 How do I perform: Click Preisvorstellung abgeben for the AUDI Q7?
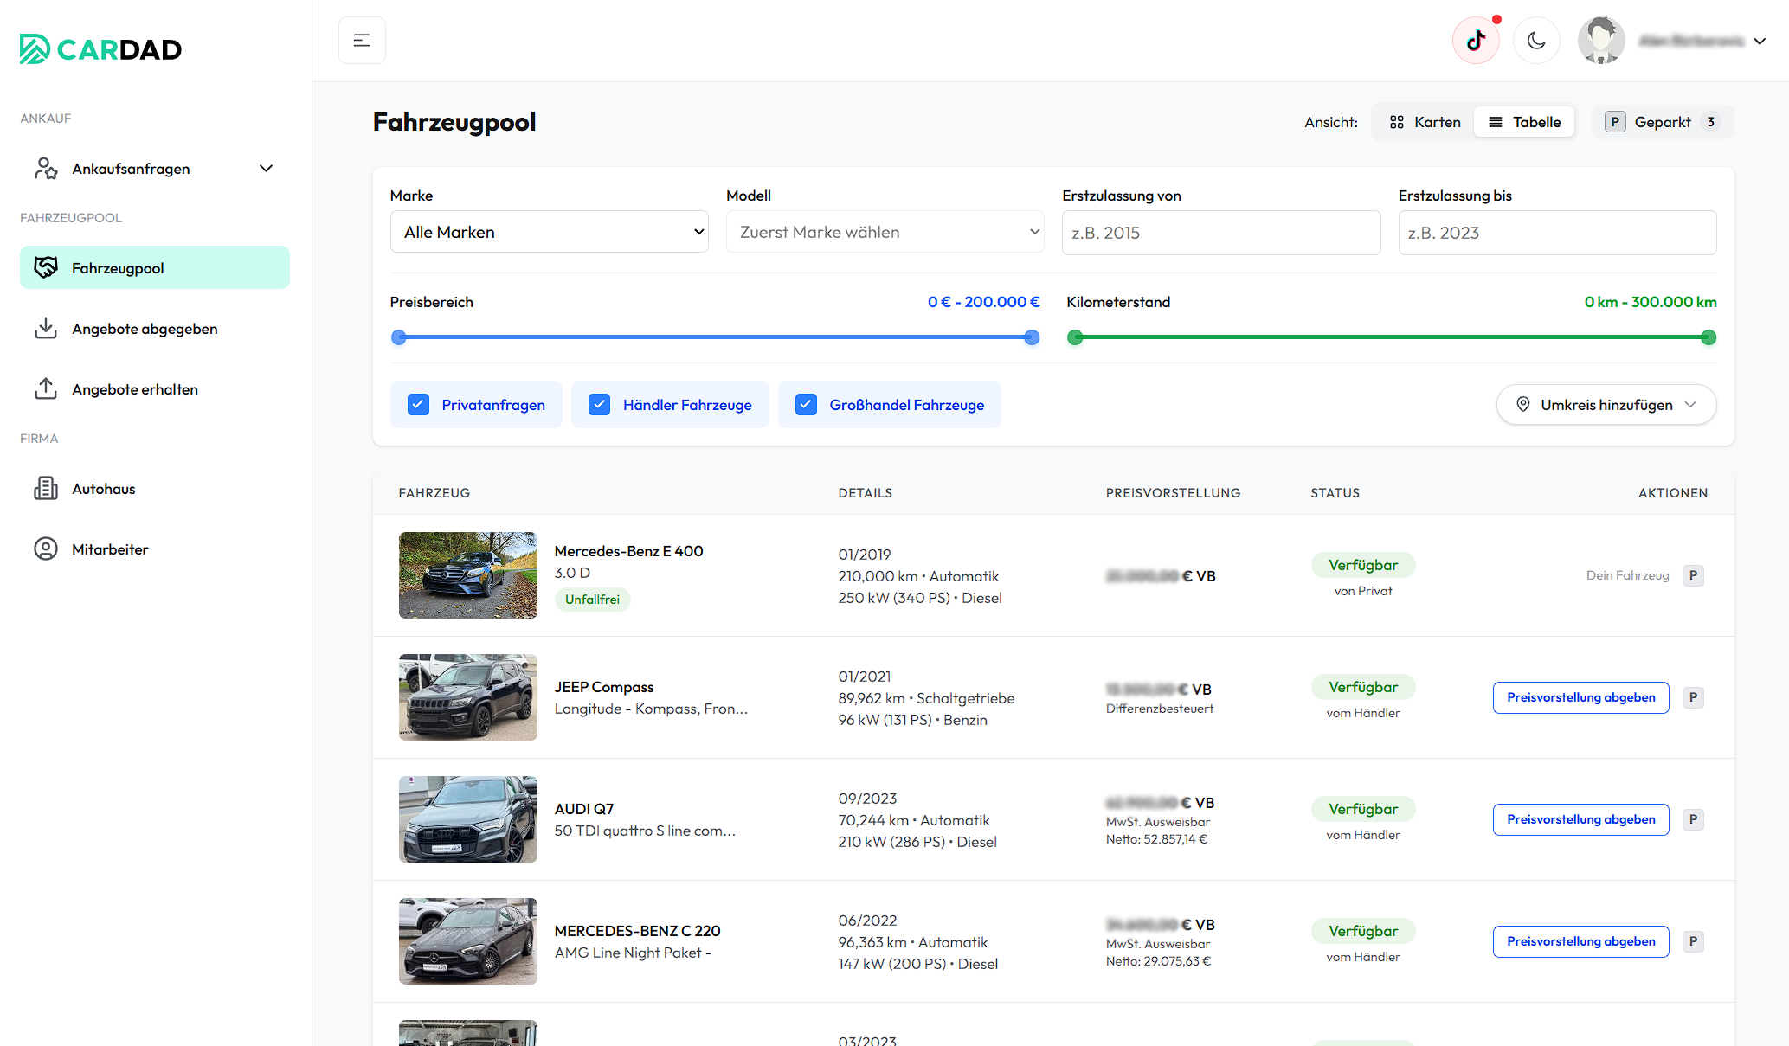1580,819
